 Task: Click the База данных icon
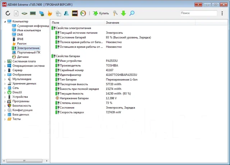9,115
